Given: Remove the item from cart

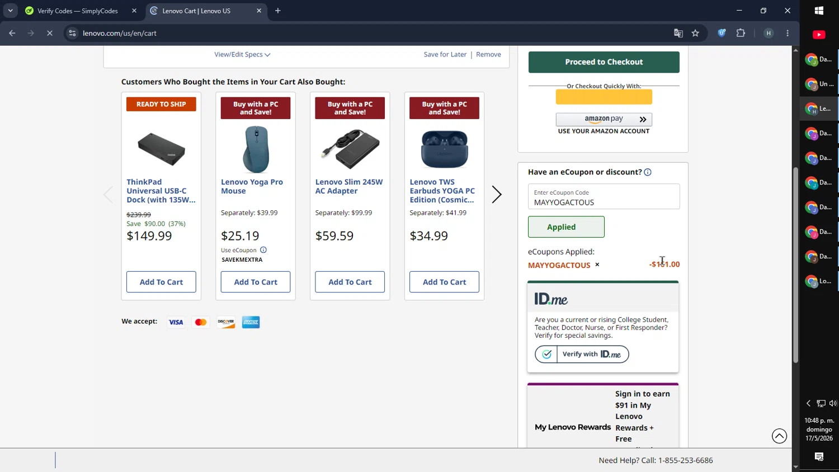Looking at the screenshot, I should click(x=488, y=54).
